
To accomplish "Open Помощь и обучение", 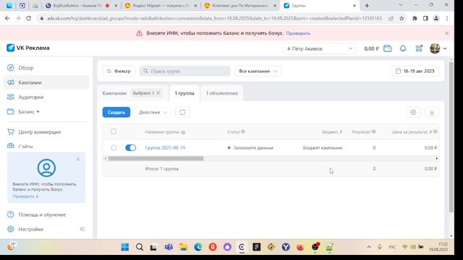I will [x=42, y=214].
